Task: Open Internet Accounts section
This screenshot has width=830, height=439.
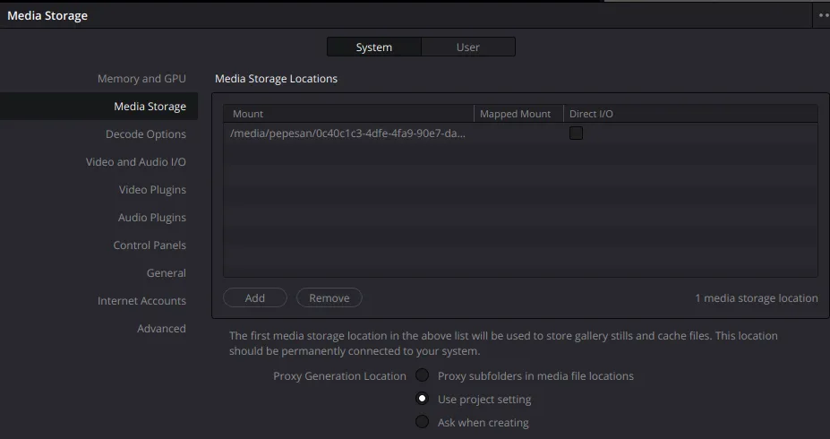Action: click(141, 301)
